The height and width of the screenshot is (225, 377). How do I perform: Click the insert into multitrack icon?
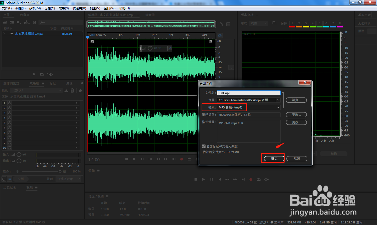click(27, 22)
